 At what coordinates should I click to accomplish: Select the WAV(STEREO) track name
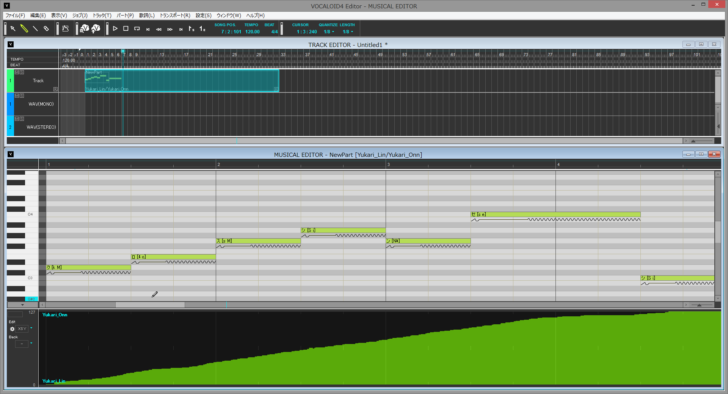pyautogui.click(x=41, y=127)
